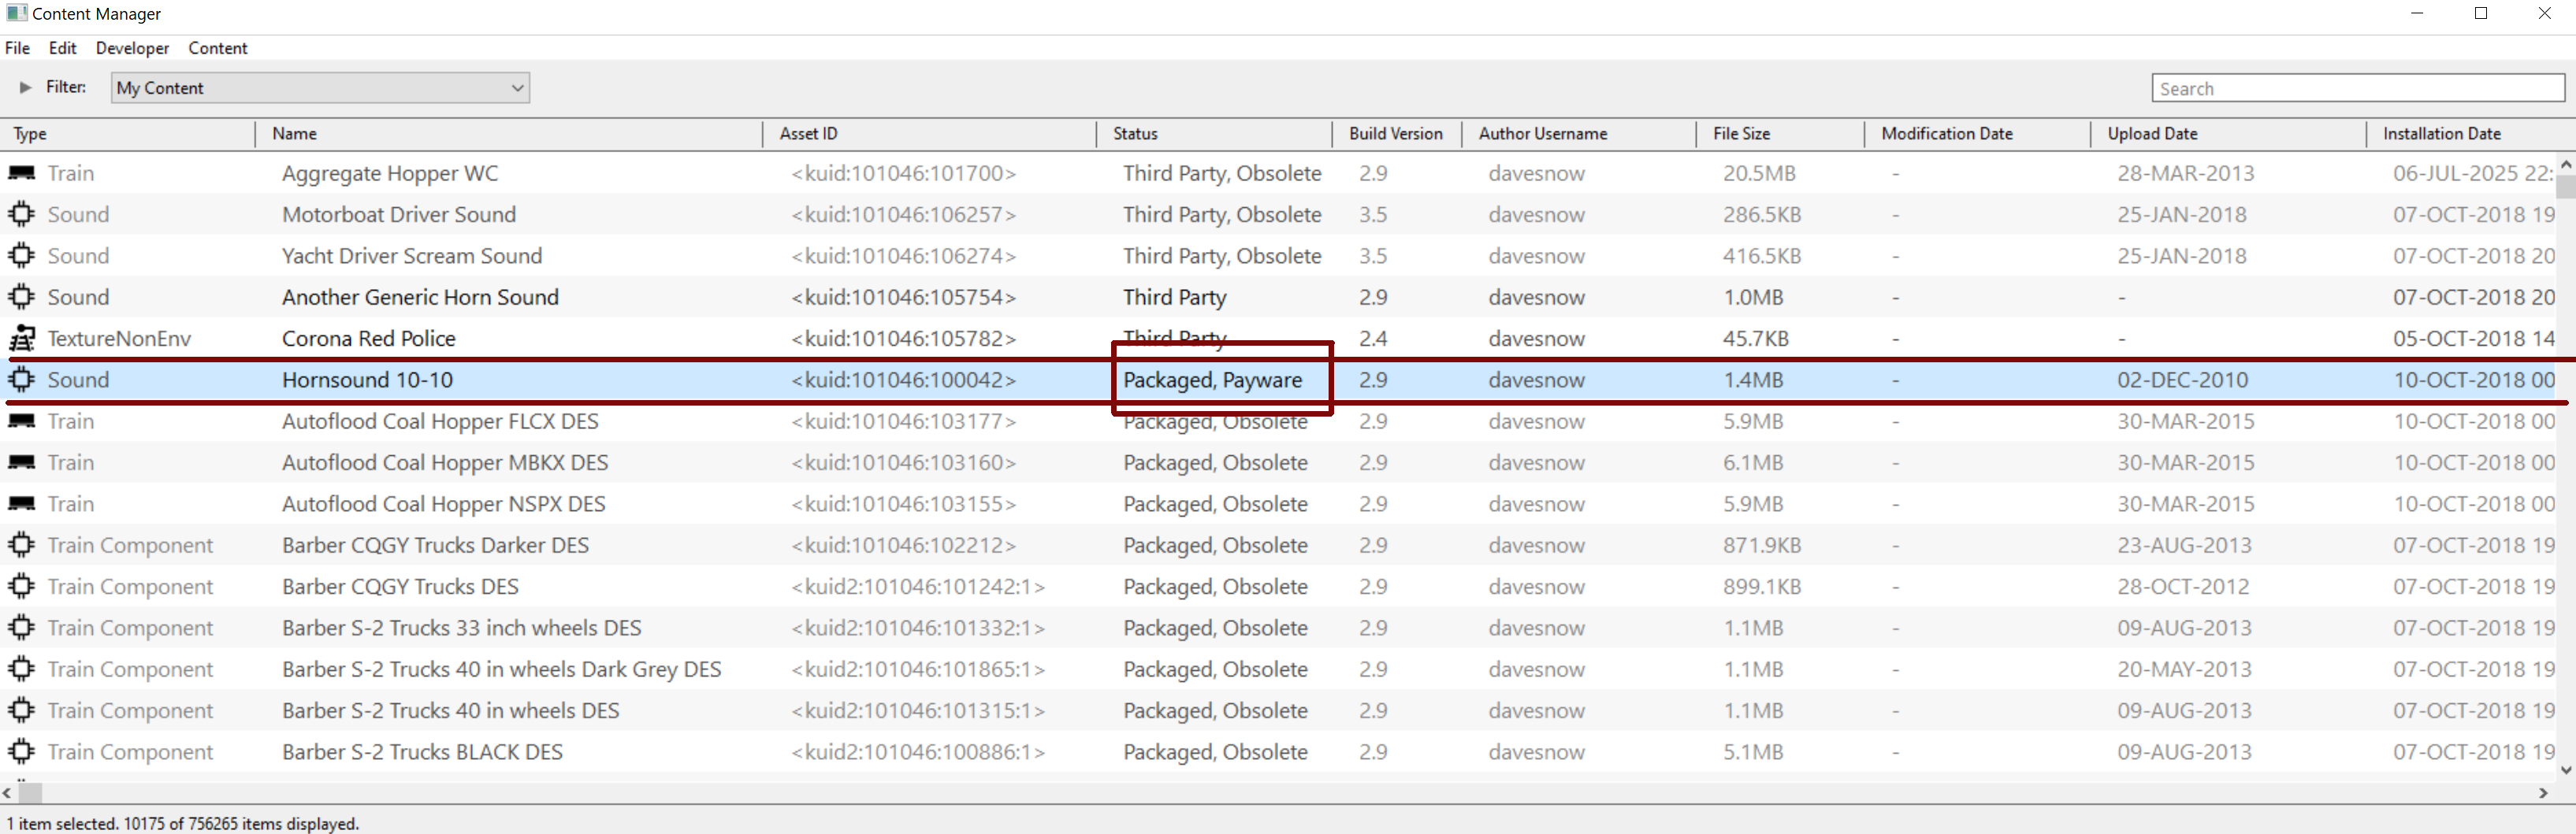Click the horizontal scrollbar right arrow
This screenshot has width=2576, height=834.
2544,793
